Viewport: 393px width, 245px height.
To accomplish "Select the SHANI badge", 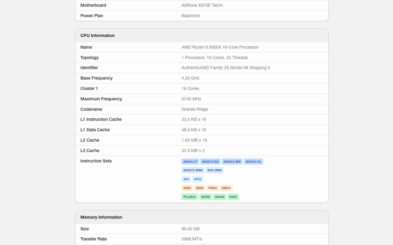I will 220,197.
